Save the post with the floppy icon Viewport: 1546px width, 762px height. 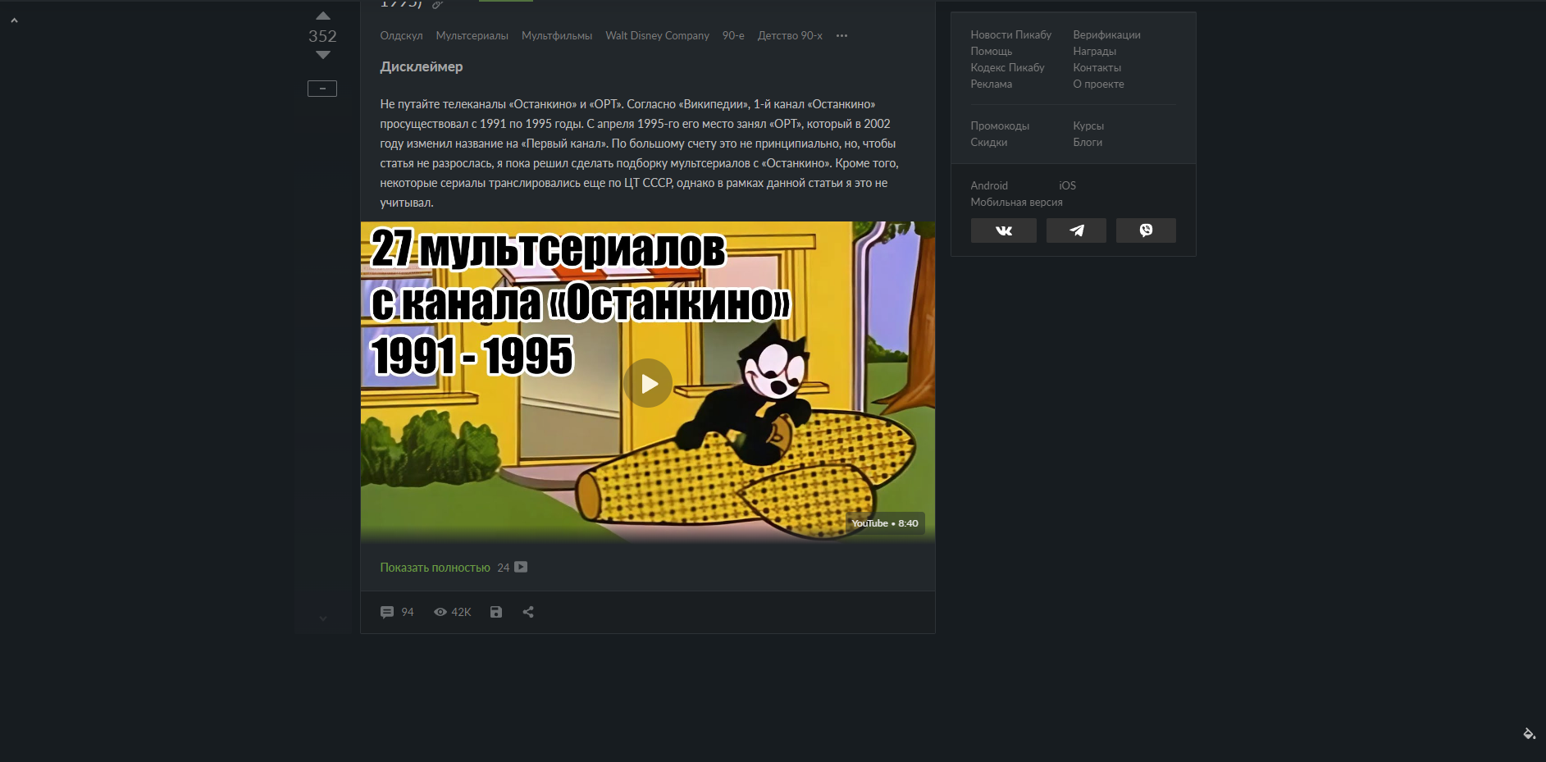[x=496, y=612]
